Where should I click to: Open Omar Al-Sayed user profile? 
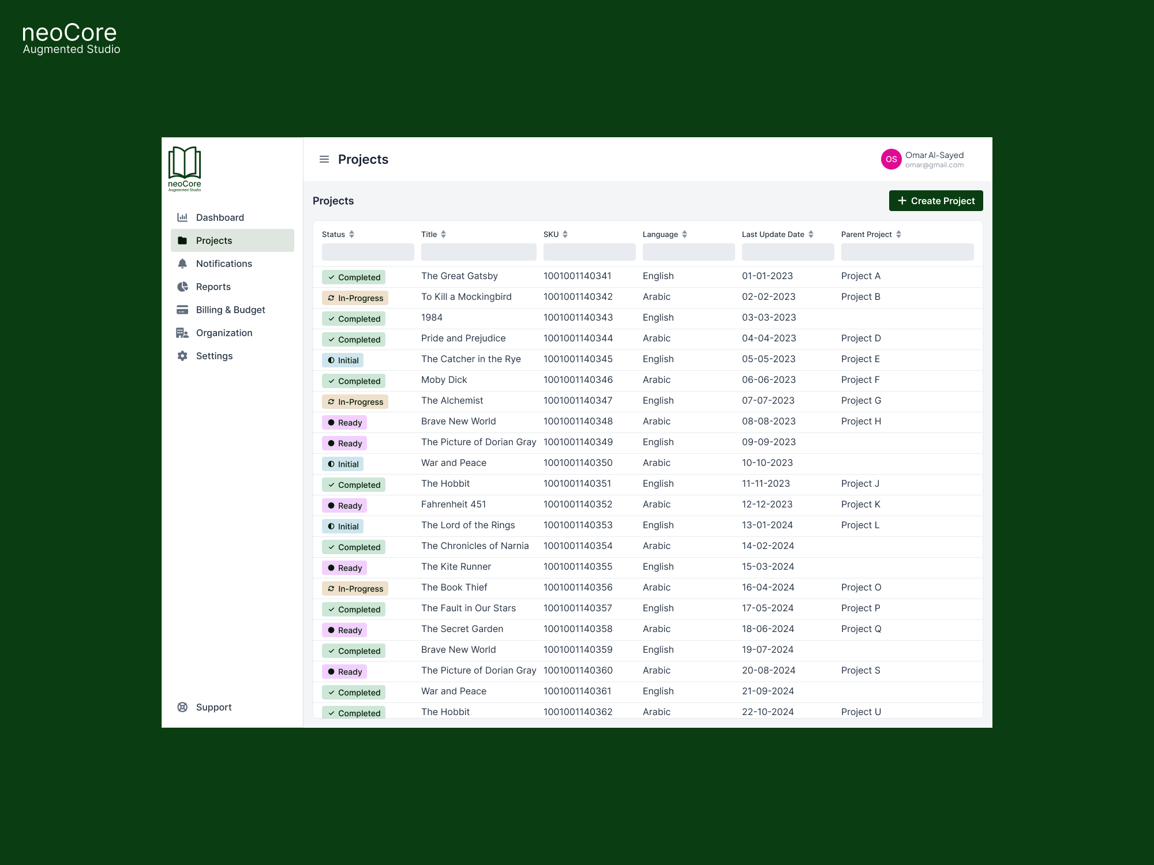click(x=922, y=159)
